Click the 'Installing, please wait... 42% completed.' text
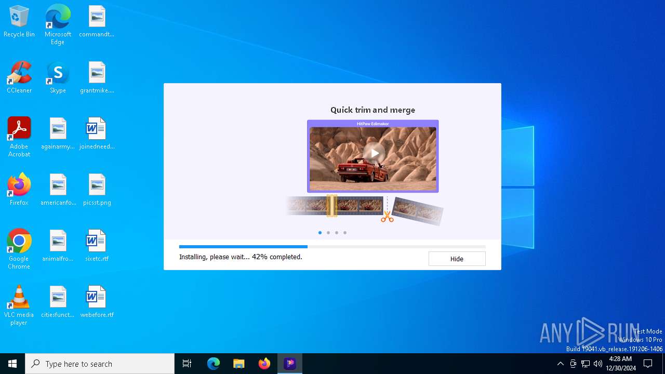This screenshot has height=374, width=665. [241, 257]
